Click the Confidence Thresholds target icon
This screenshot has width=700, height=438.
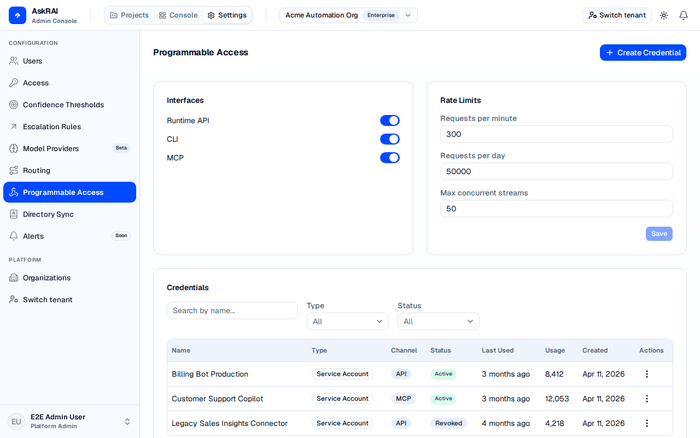point(14,105)
